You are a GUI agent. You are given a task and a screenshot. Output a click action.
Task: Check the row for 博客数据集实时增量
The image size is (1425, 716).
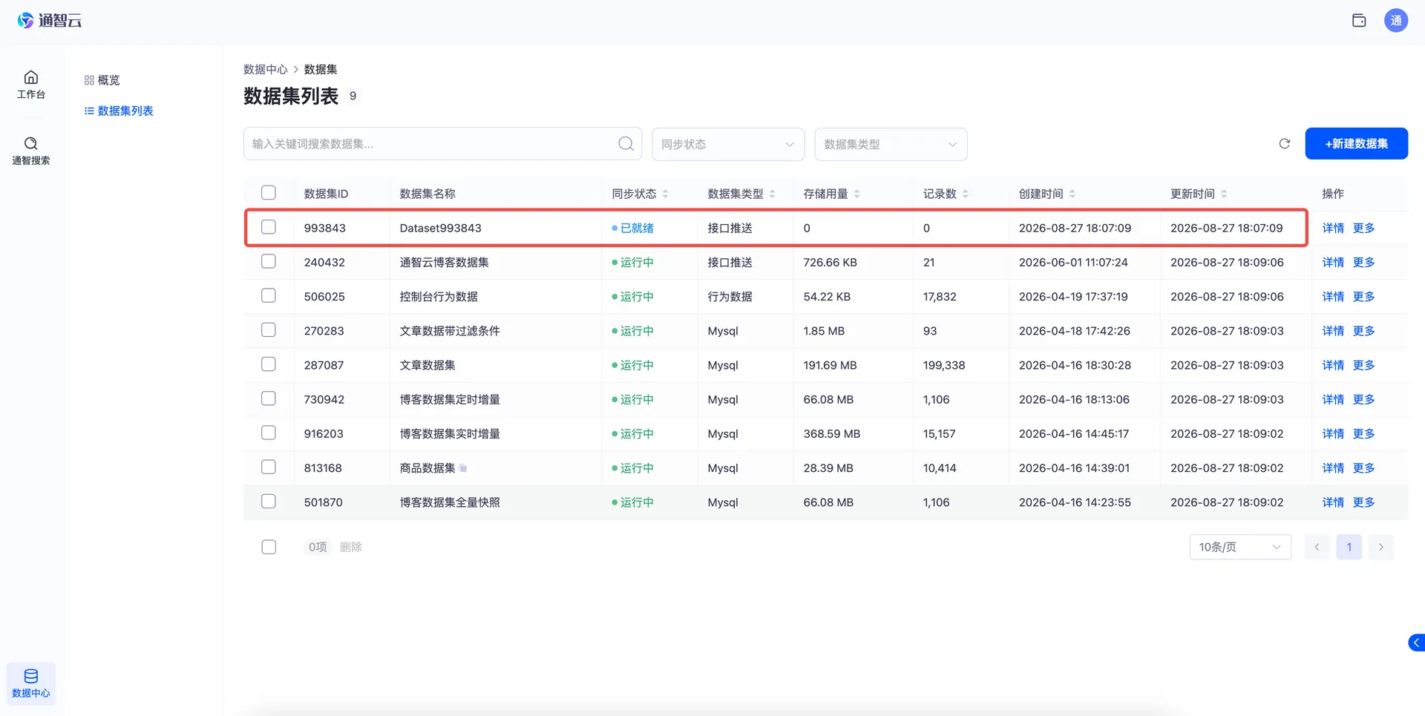(269, 433)
